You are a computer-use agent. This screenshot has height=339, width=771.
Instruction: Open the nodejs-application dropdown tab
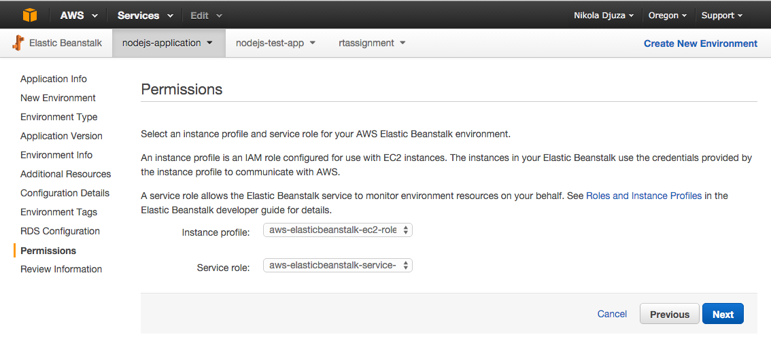pos(169,43)
